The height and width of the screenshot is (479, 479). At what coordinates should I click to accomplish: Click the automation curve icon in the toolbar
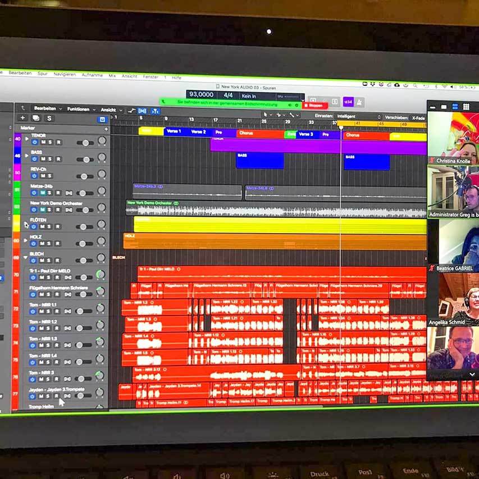click(x=131, y=111)
